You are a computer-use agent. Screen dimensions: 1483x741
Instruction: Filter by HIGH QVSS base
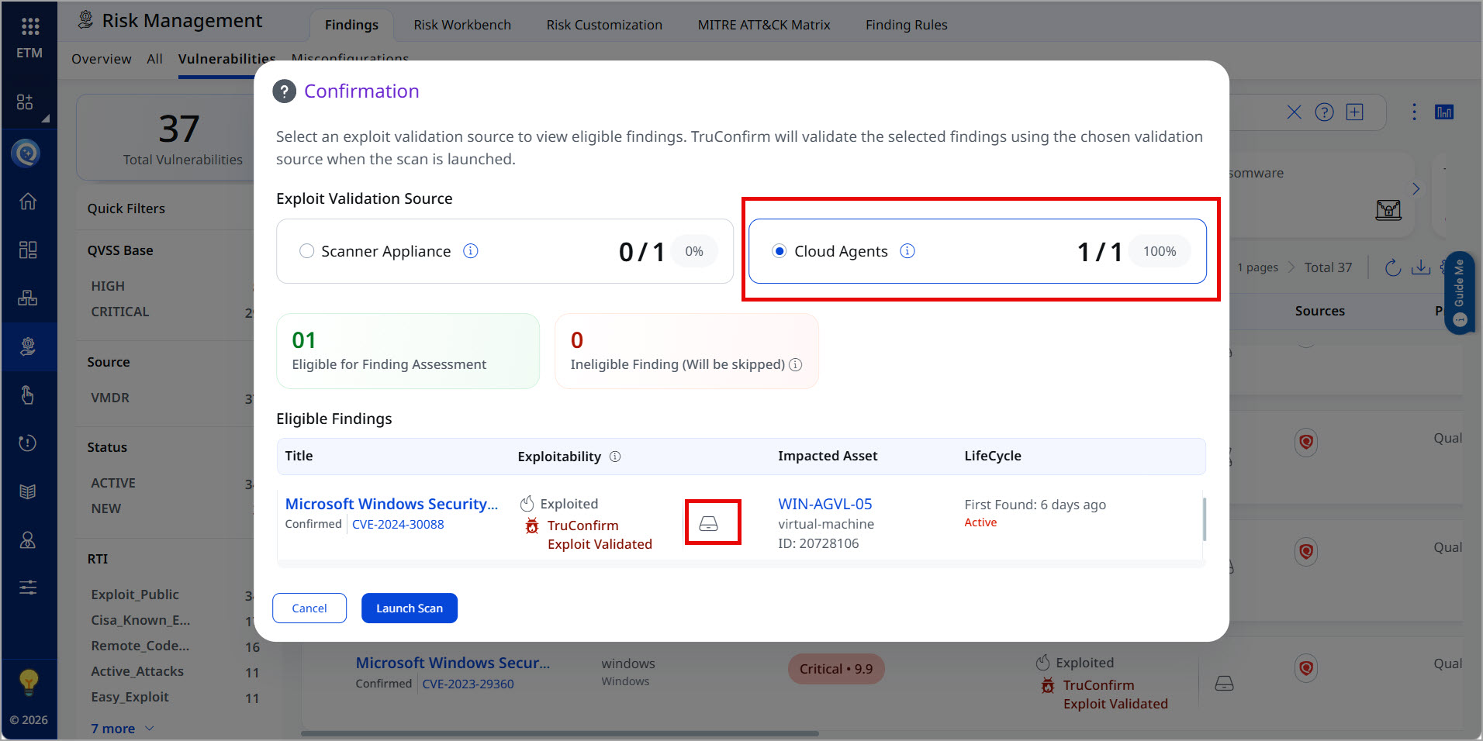pos(108,286)
